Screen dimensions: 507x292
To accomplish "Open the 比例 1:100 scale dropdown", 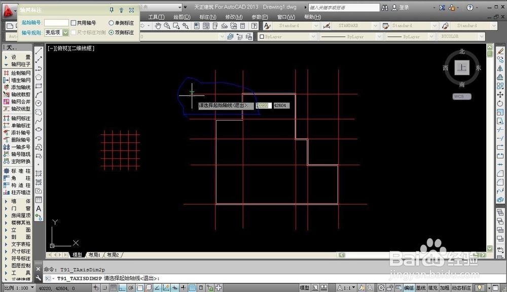I will tap(19, 287).
